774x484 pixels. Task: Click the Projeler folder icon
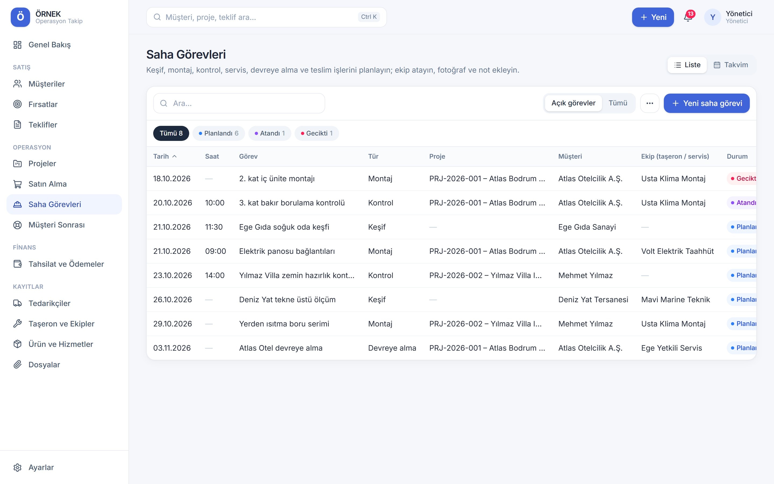click(x=17, y=163)
